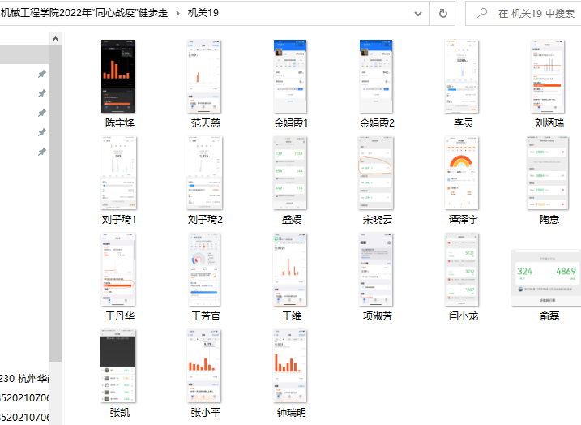Click the topmost pin icon in the navigation pane
Image resolution: width=581 pixels, height=425 pixels.
(x=41, y=74)
